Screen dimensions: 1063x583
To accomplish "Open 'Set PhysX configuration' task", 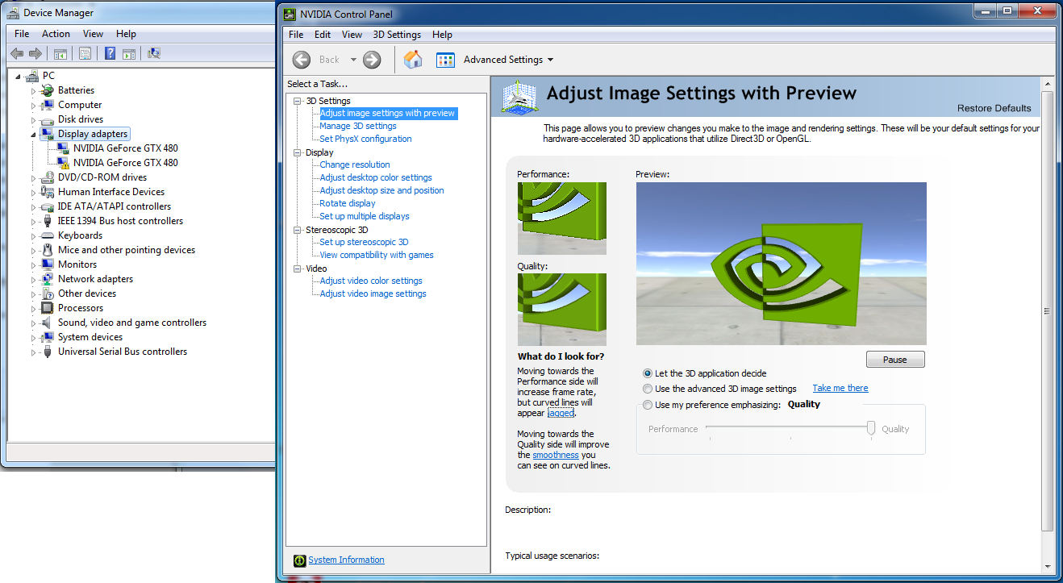I will [365, 139].
